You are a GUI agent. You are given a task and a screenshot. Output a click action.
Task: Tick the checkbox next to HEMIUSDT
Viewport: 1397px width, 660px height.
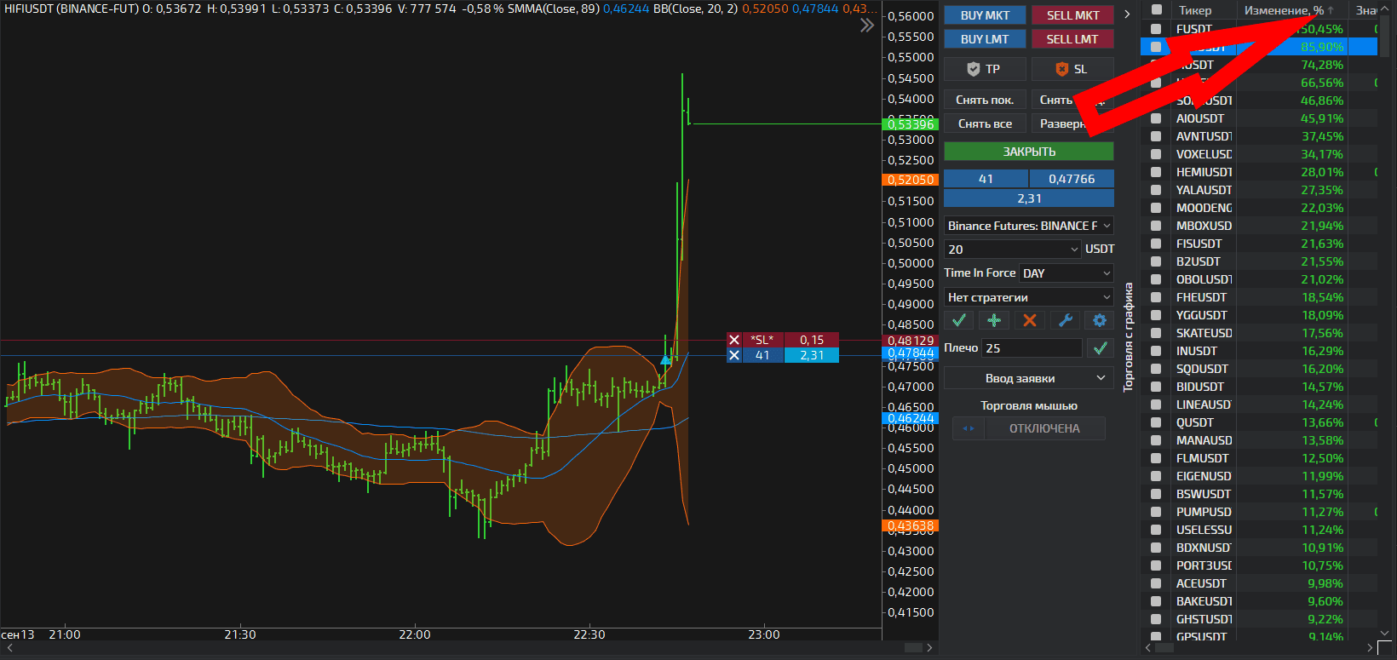pyautogui.click(x=1156, y=172)
